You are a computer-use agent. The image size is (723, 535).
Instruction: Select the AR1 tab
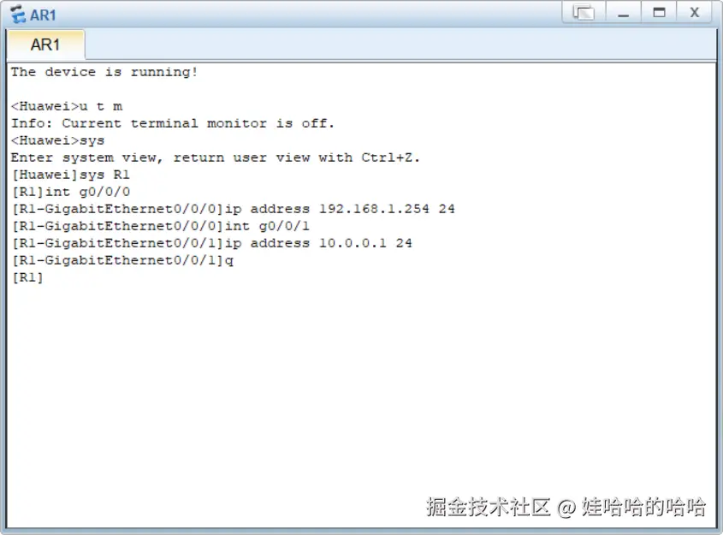45,45
